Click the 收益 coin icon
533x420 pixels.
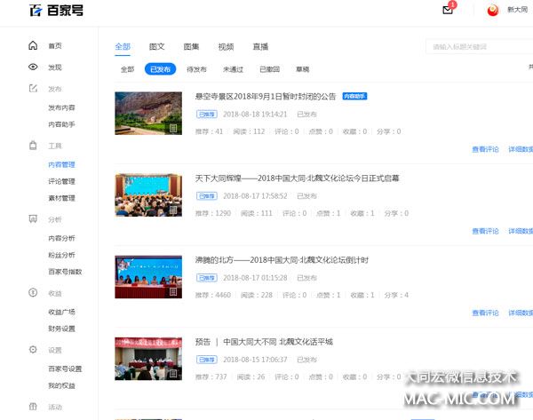[33, 292]
